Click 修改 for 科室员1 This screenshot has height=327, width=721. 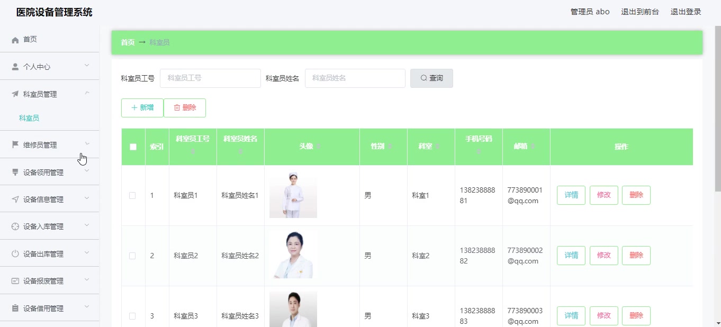tap(604, 195)
